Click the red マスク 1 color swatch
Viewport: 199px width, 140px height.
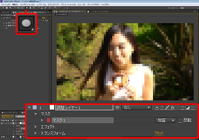click(x=48, y=120)
